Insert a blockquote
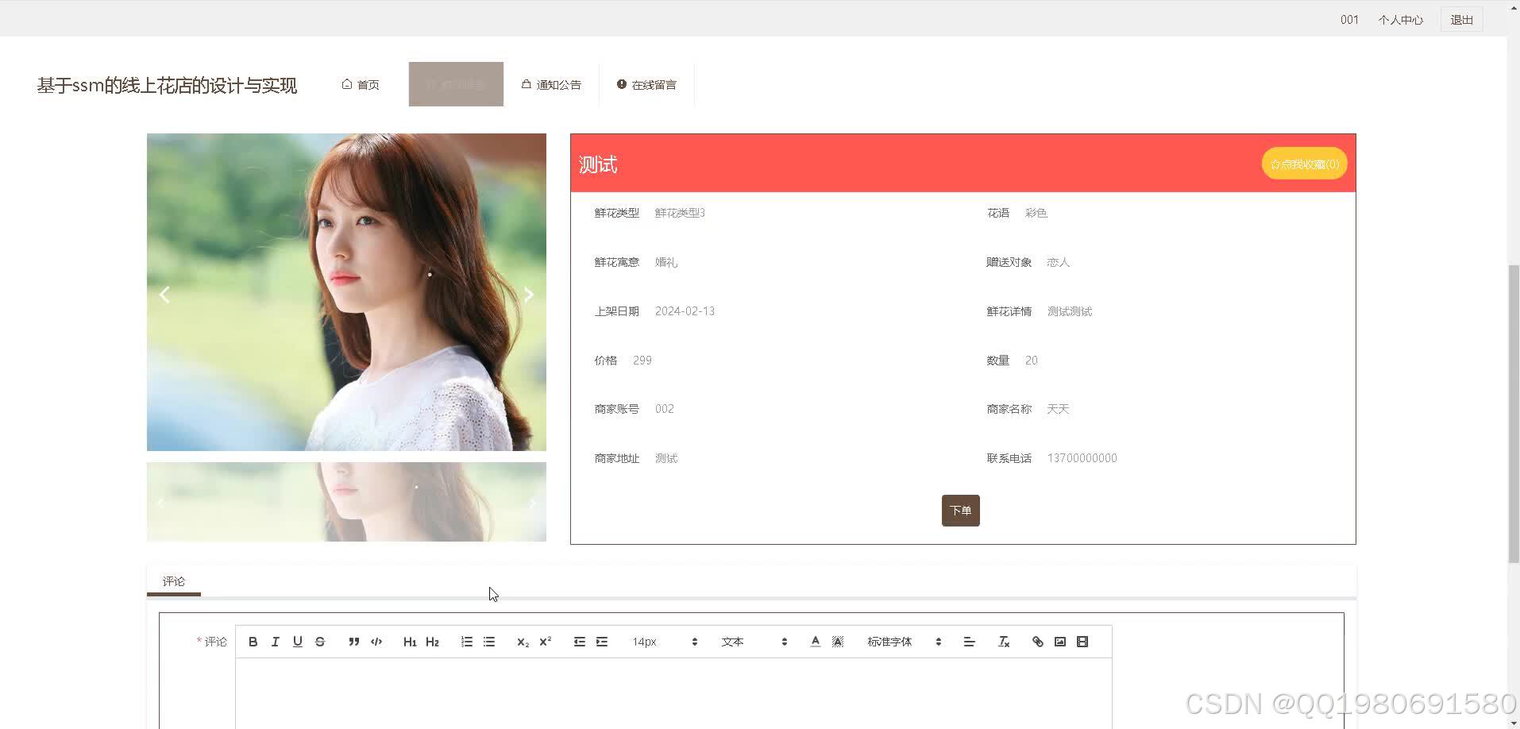The height and width of the screenshot is (729, 1520). click(353, 641)
